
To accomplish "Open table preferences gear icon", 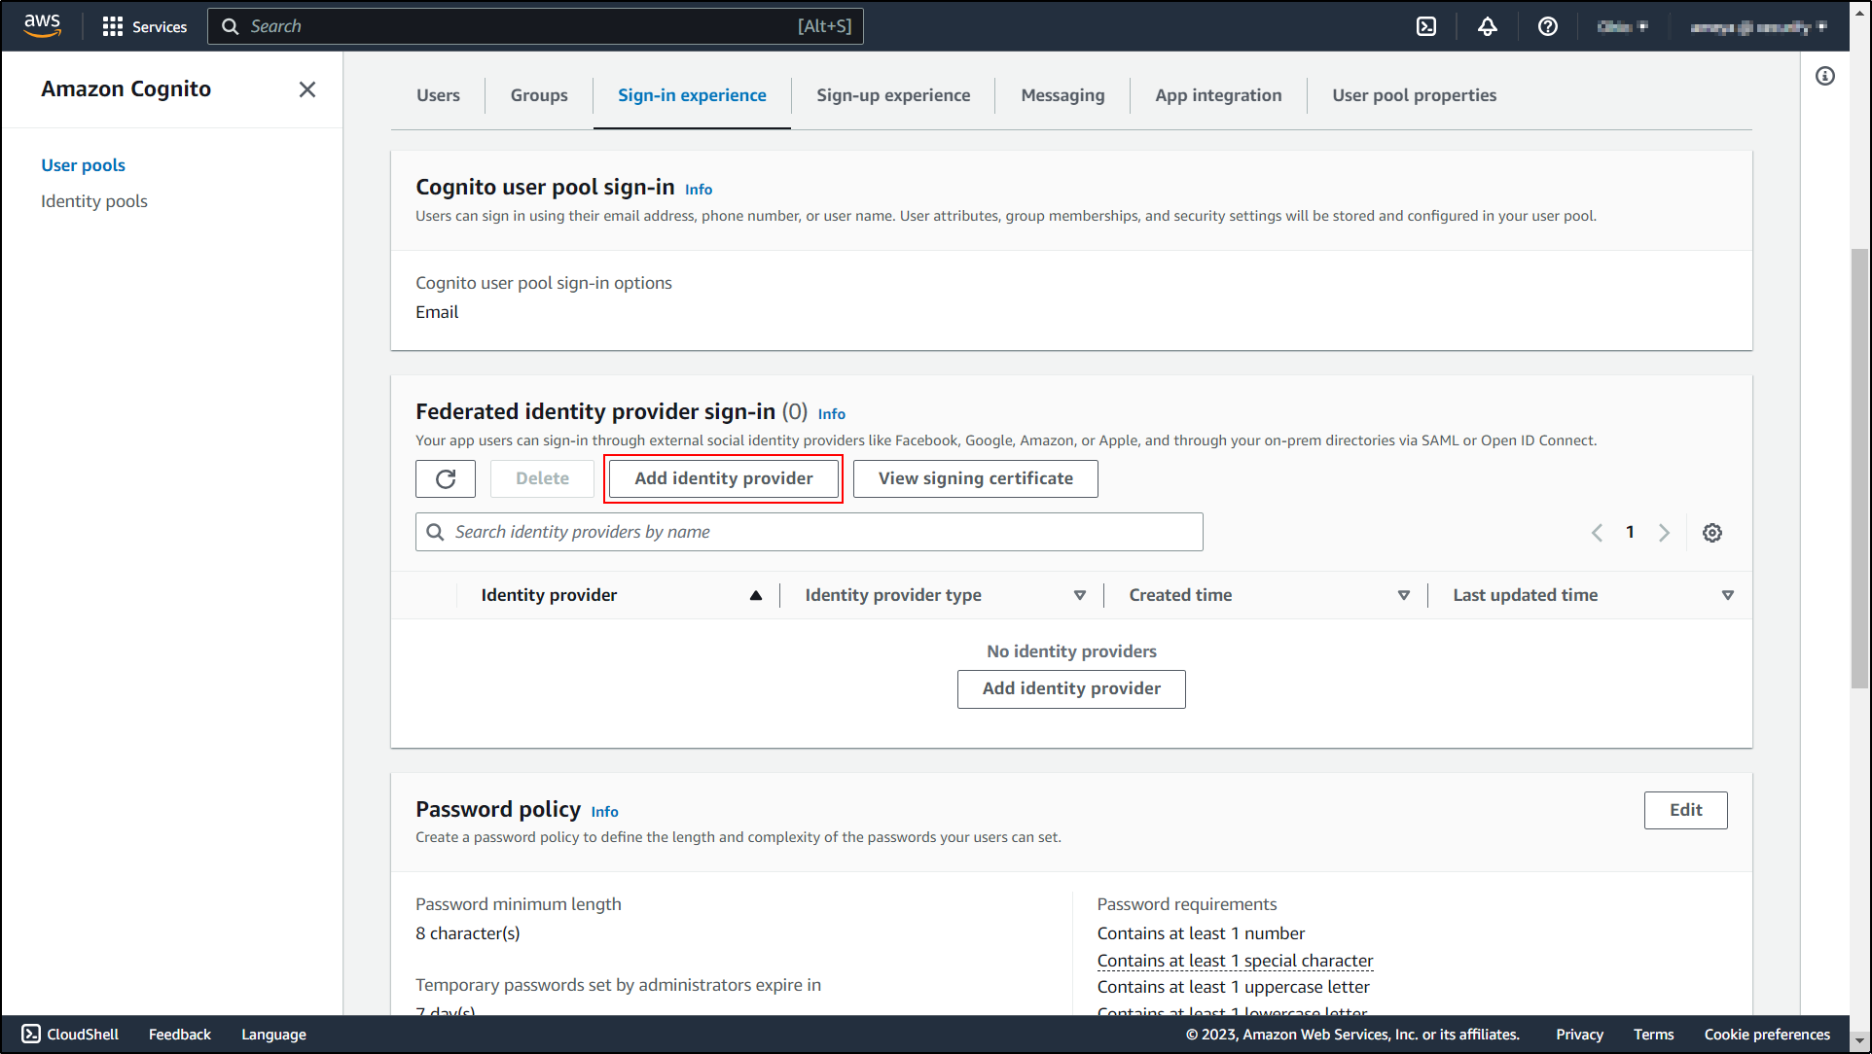I will click(1712, 533).
